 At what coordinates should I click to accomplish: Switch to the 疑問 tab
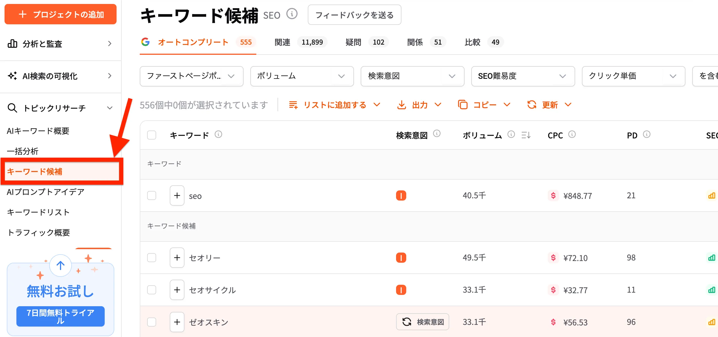367,42
